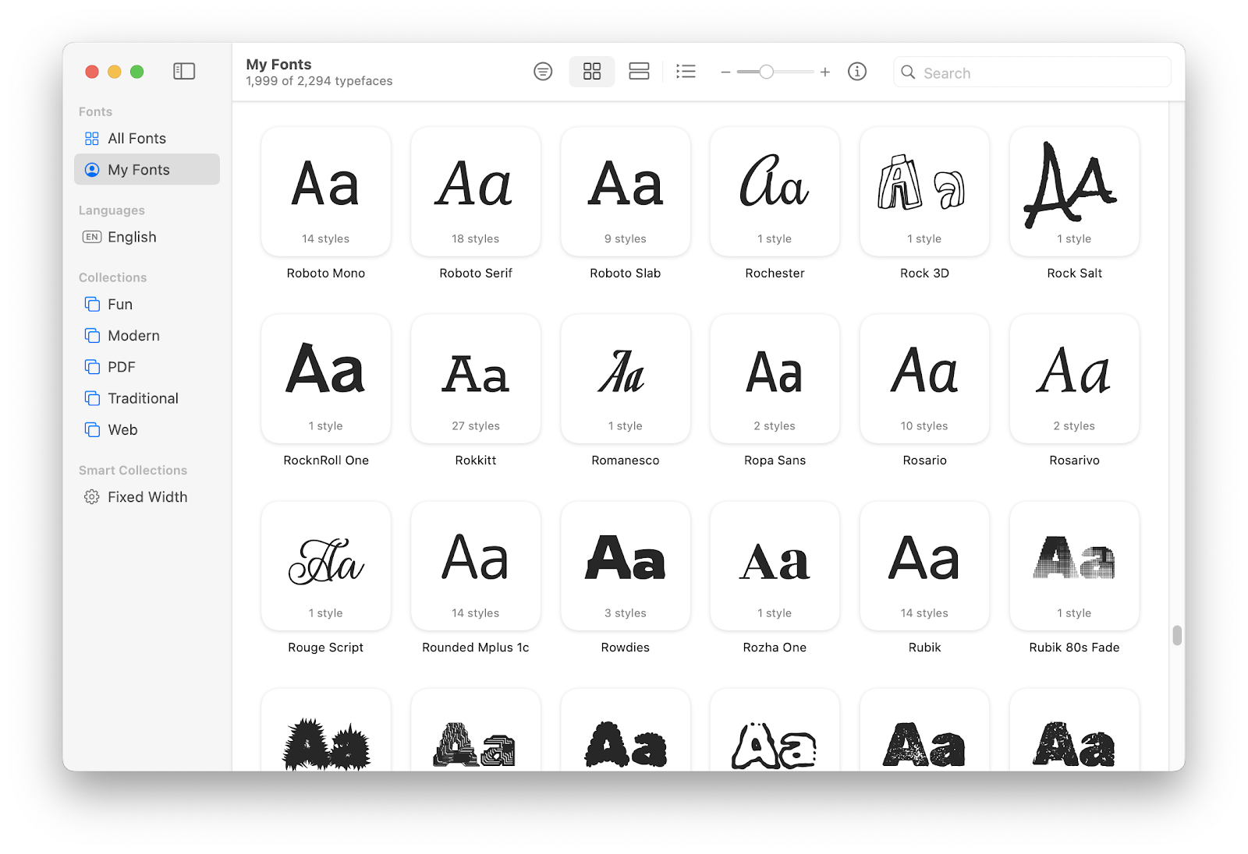Click the Rock Salt font name label
This screenshot has width=1248, height=854.
[1074, 273]
